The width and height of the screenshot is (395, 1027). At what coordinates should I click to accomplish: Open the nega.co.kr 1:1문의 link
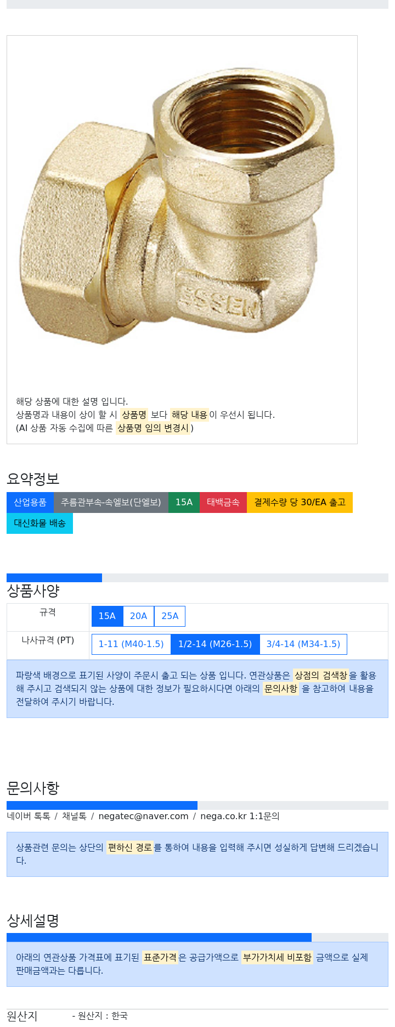pyautogui.click(x=240, y=816)
